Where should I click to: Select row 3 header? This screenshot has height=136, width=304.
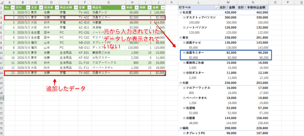[x=2, y=18]
